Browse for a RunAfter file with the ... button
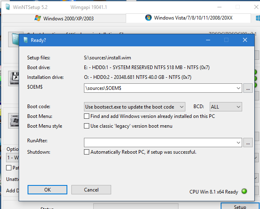260x209 pixels. pos(248,142)
